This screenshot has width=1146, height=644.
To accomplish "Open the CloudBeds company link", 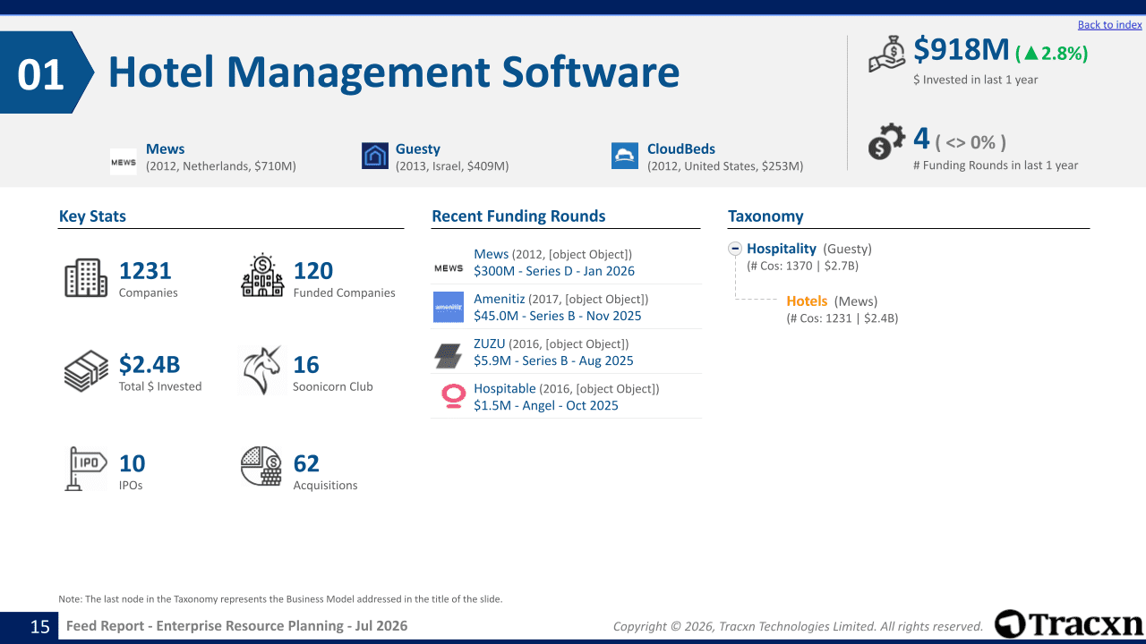I will [x=681, y=149].
